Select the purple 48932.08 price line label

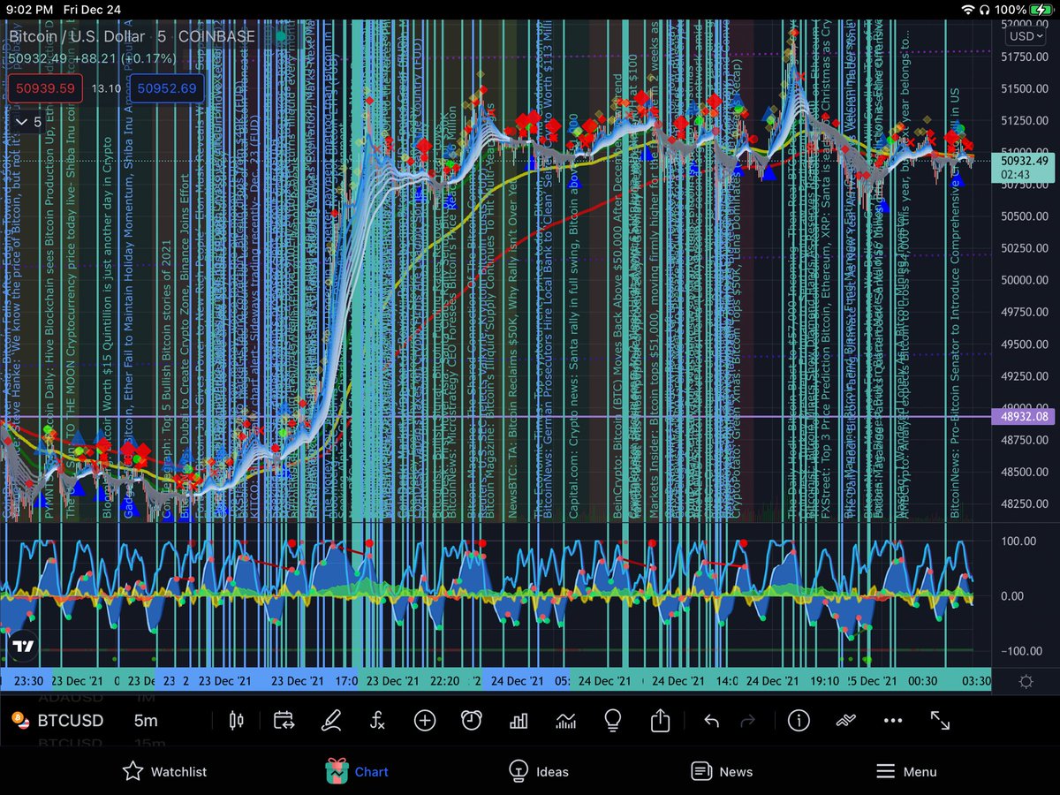1025,416
